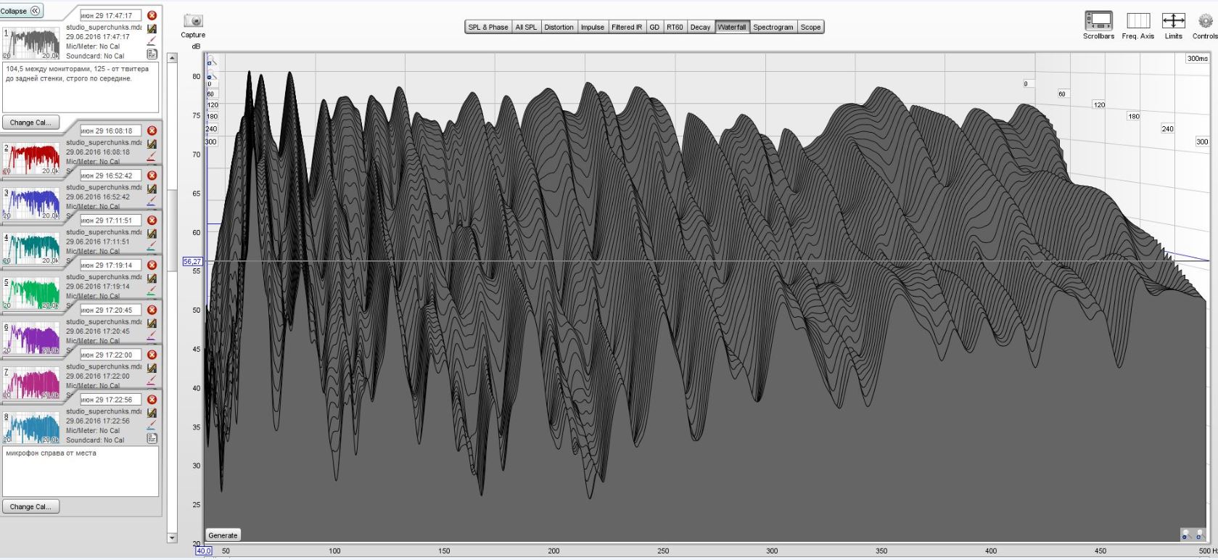Click the save icon for measurement 2
This screenshot has width=1218, height=560.
point(152,144)
